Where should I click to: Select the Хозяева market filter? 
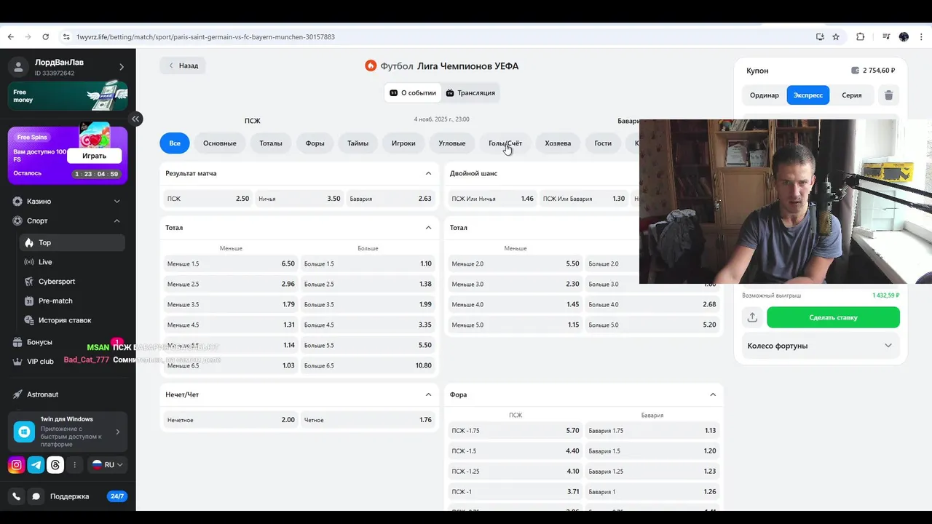(558, 143)
